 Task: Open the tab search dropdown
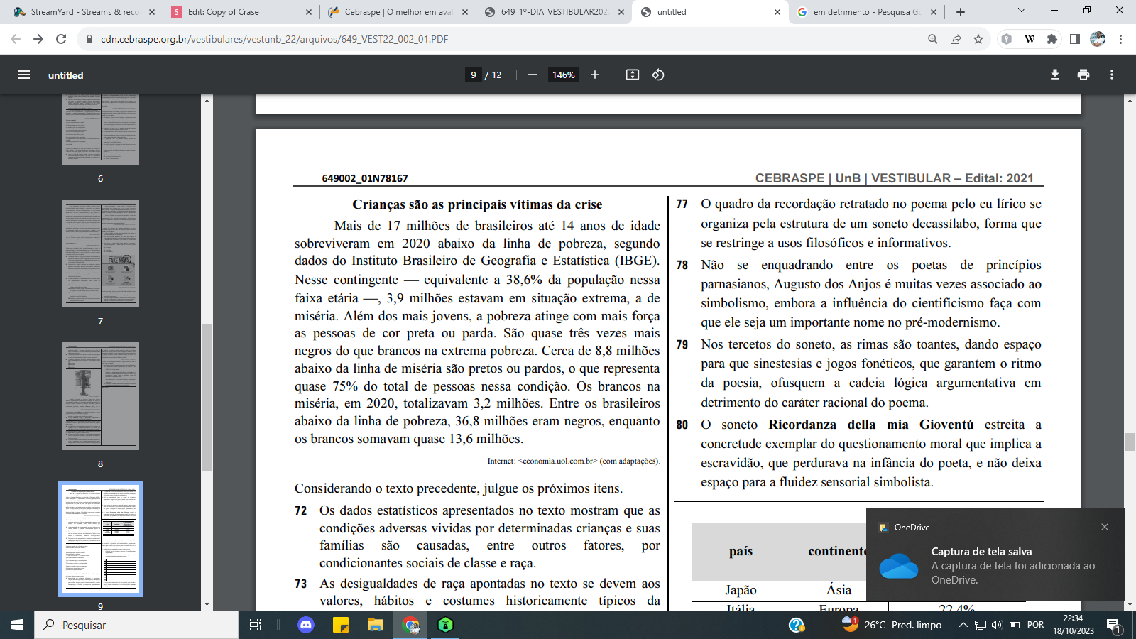click(1022, 11)
